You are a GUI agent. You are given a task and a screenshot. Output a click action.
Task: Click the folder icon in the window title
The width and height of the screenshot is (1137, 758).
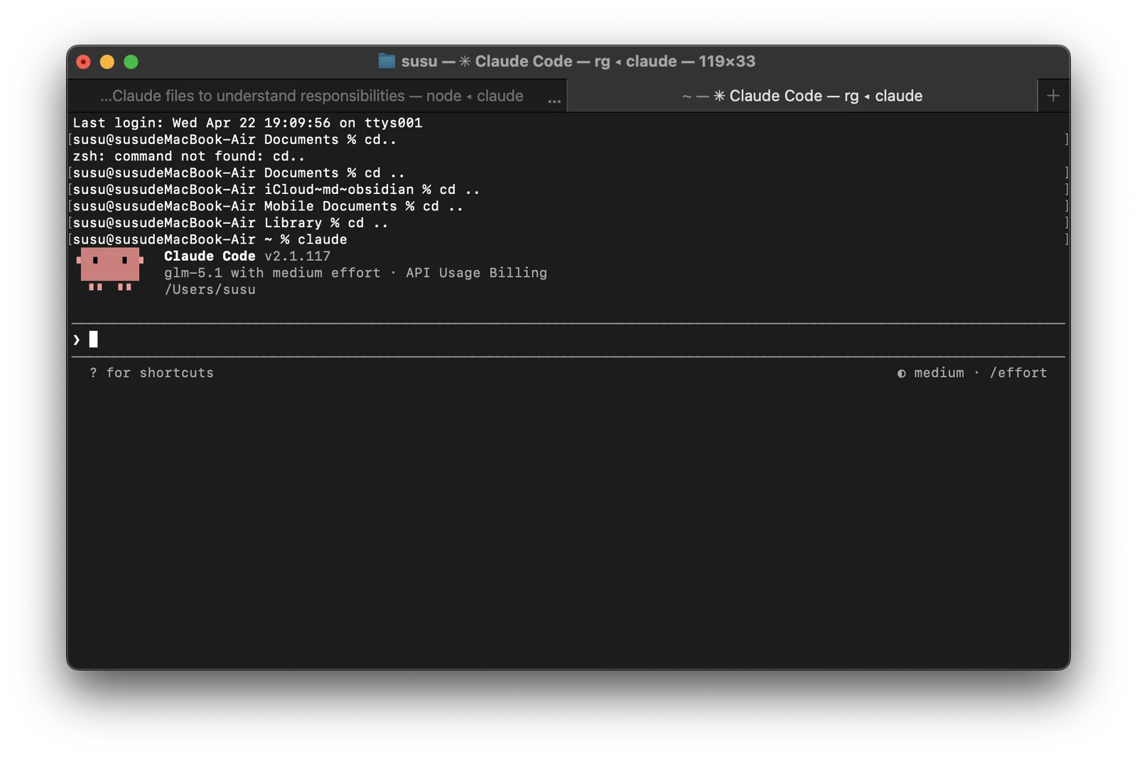coord(387,61)
